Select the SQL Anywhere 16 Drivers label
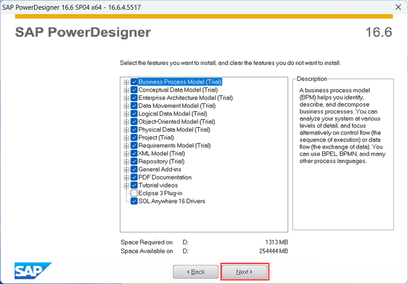 [x=172, y=201]
